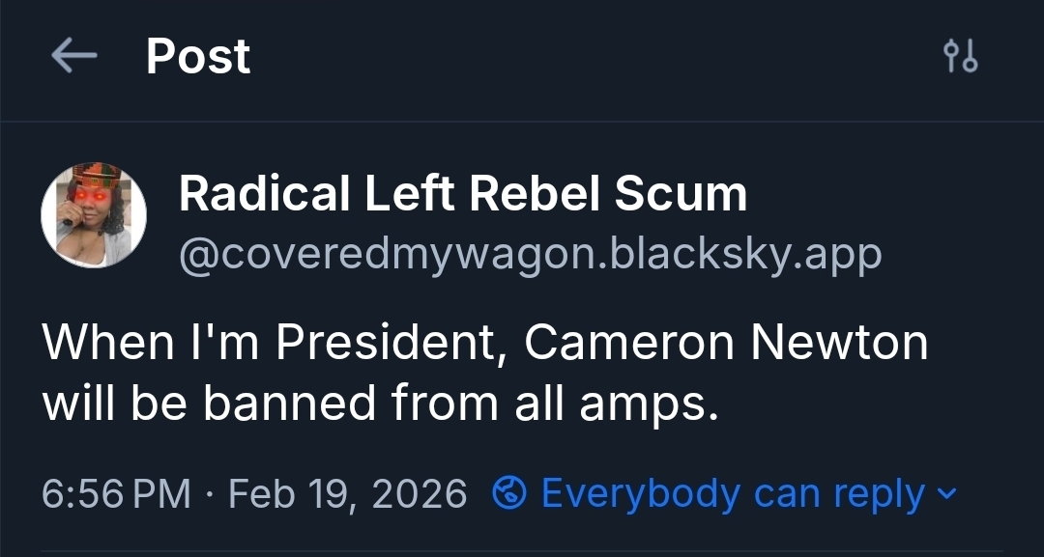Viewport: 1044px width, 557px height.
Task: Click the "Post" header title
Action: pos(198,57)
